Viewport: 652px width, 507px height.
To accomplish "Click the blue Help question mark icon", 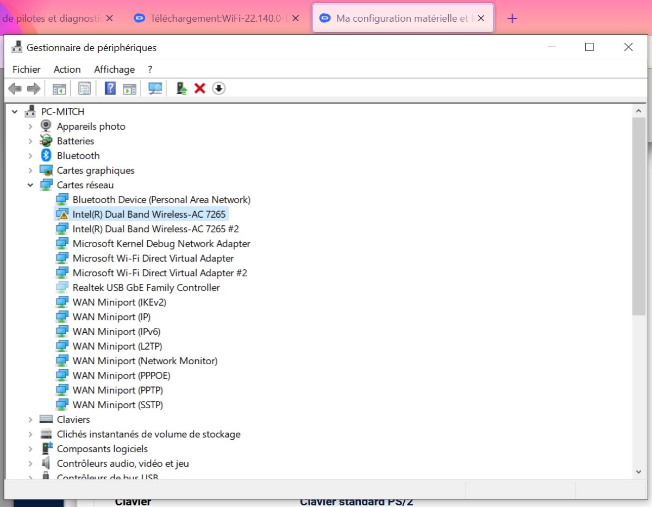I will coord(110,88).
